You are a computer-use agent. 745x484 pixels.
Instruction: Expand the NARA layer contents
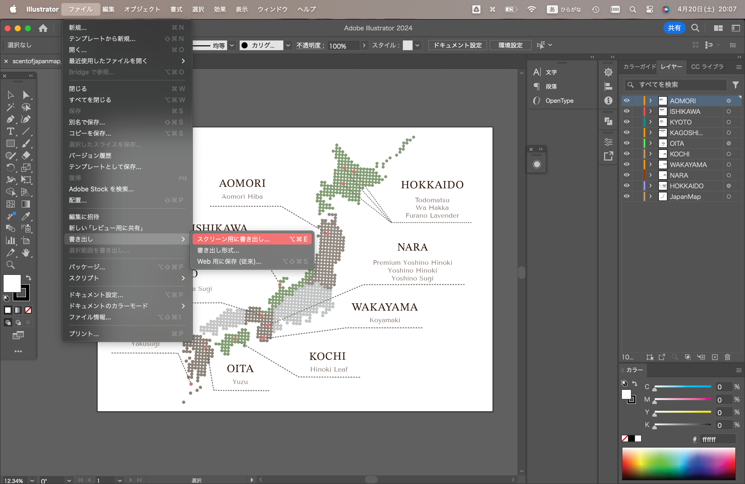[650, 175]
